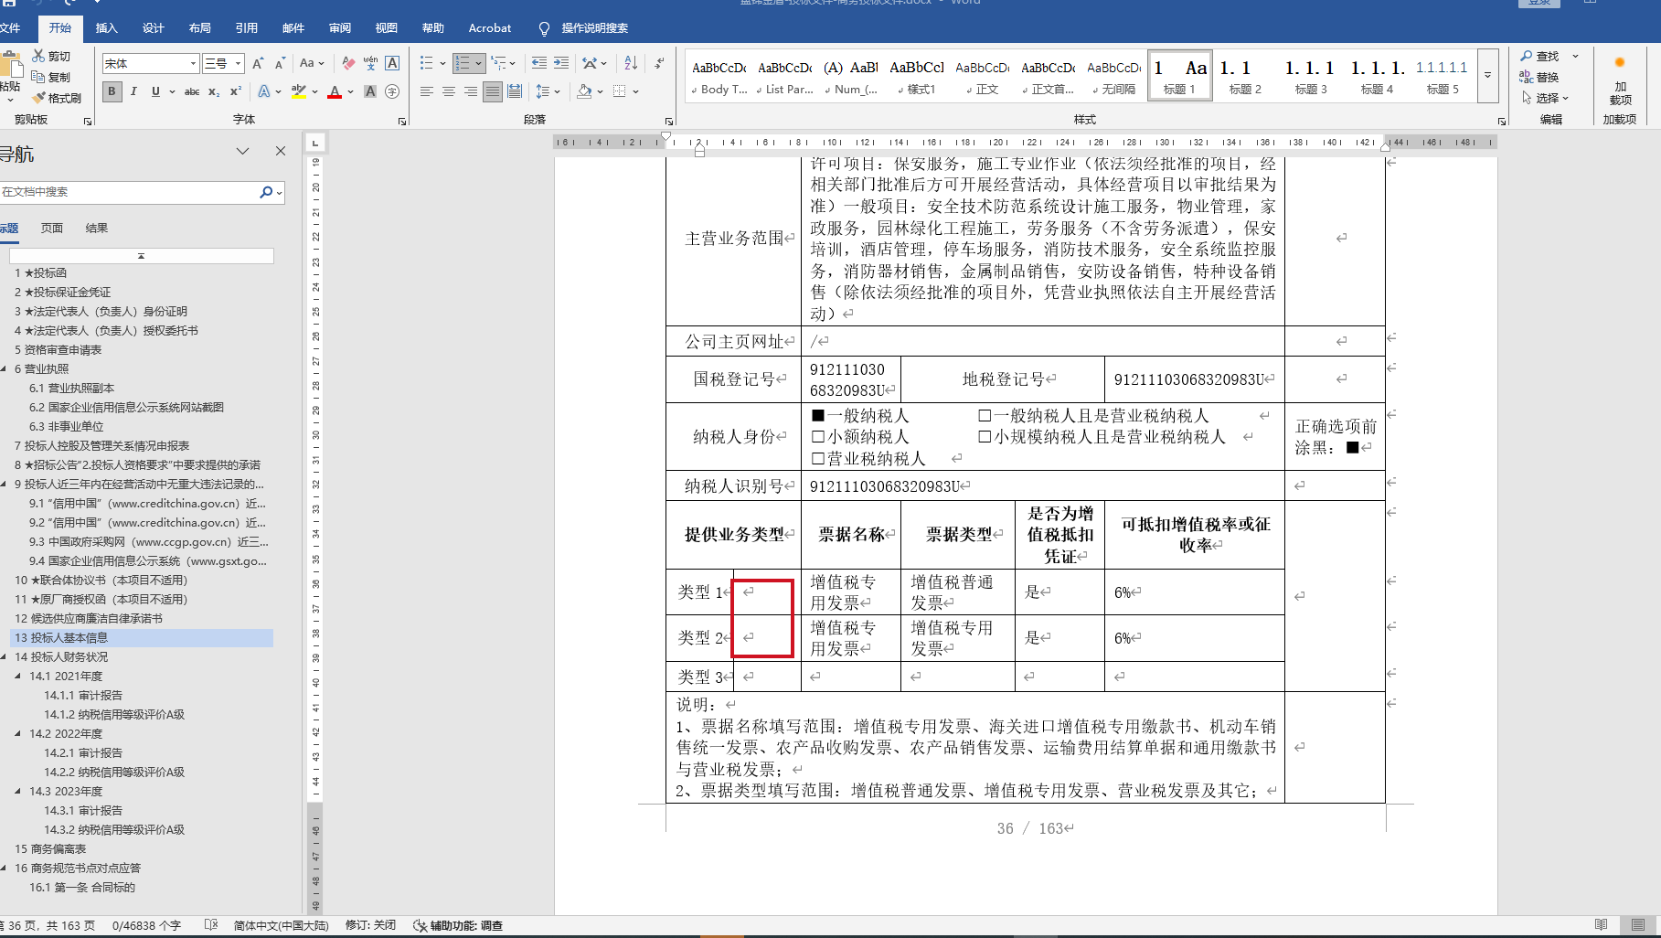Sort the selection with the A-Z sort icon
Viewport: 1661px width, 938px height.
(x=631, y=63)
